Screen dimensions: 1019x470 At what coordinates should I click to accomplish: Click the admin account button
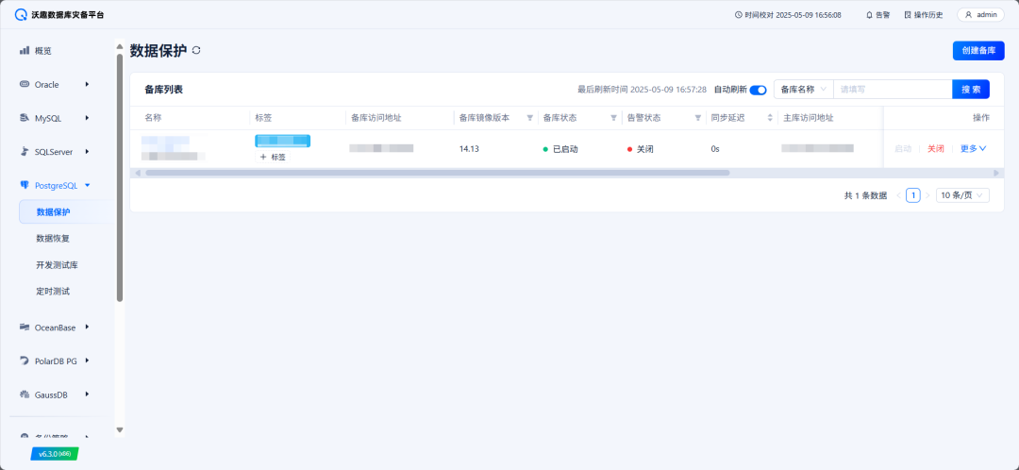980,15
